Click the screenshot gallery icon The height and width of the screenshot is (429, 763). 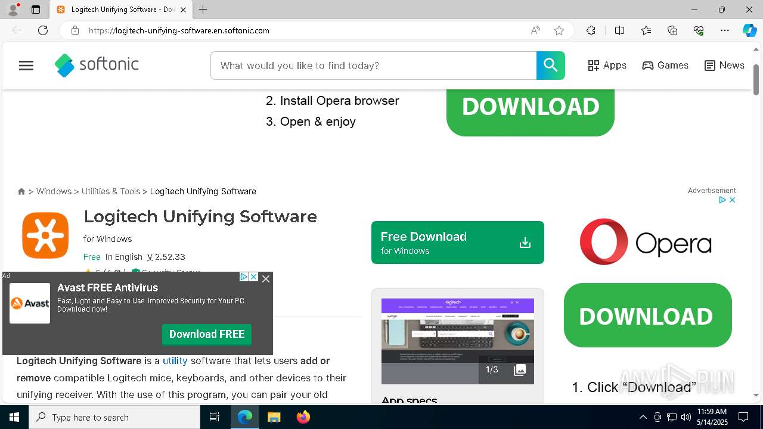(520, 370)
